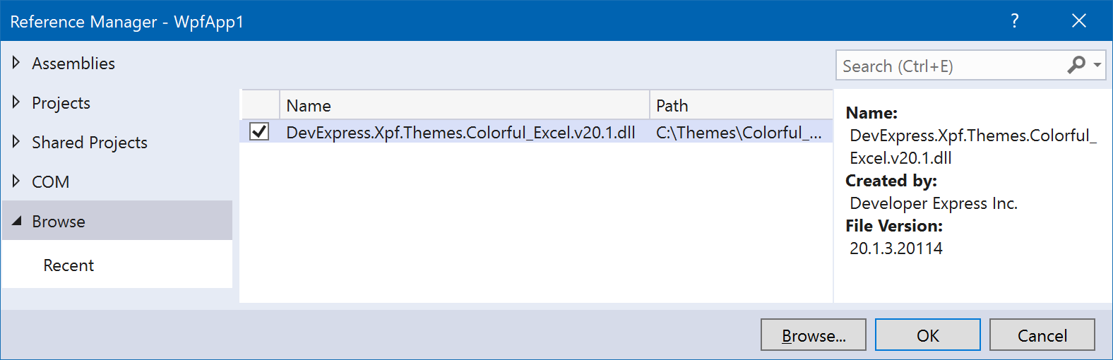Close the Reference Manager dialog

point(1078,21)
